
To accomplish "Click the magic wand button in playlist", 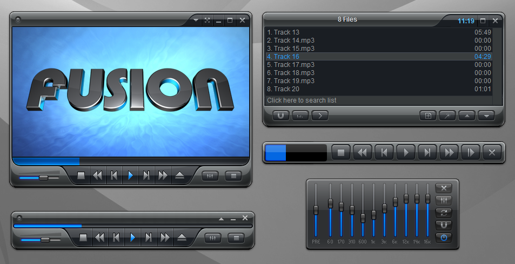I will coord(447,116).
